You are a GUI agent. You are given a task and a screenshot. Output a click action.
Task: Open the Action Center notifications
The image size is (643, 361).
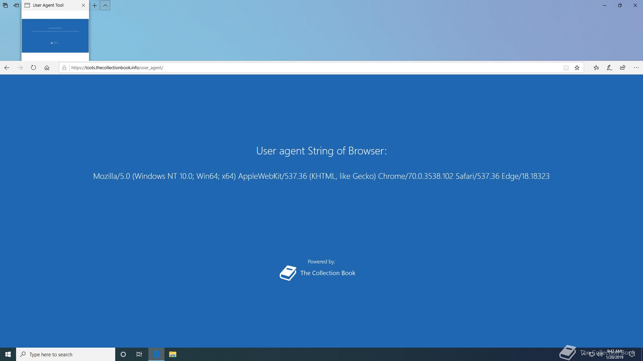coord(632,354)
